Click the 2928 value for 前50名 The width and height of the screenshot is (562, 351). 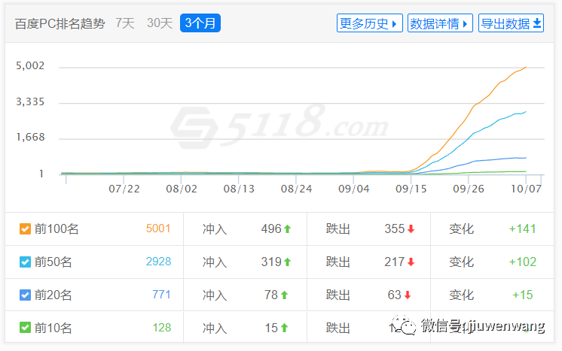(x=158, y=262)
